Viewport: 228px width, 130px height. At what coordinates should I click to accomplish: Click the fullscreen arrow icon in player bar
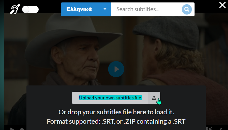[x=221, y=129]
